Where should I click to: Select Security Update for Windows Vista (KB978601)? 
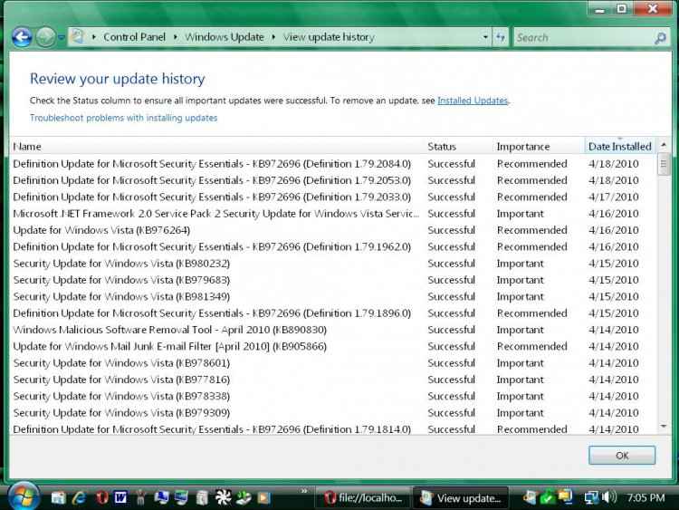click(x=332, y=363)
